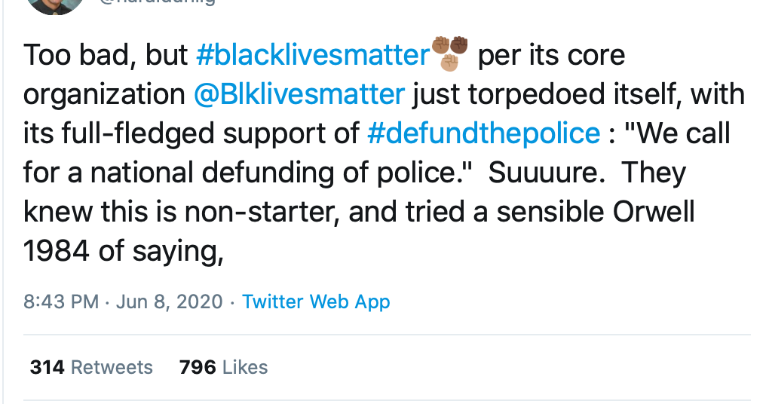Click the raised fists emoji

click(x=450, y=53)
